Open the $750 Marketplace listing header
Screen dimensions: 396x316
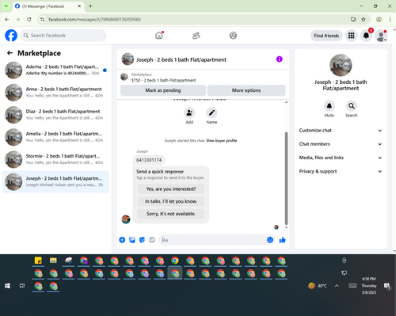[x=203, y=78]
